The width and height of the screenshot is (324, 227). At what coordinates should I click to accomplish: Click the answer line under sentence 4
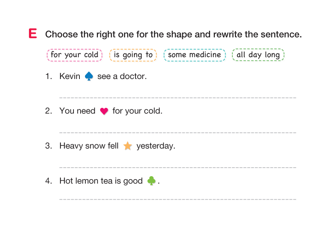tap(177, 199)
